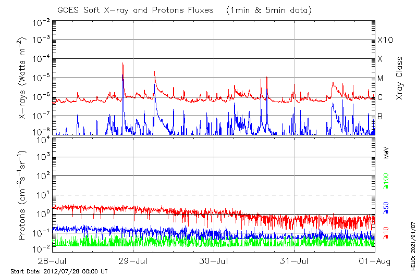Click the vertical "Xray Class" axis title
417x276 pixels.
point(400,79)
